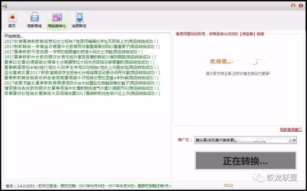Image resolution: width=307 pixels, height=191 pixels.
Task: Click the orange 2012] status bar text
Action: tap(228, 185)
